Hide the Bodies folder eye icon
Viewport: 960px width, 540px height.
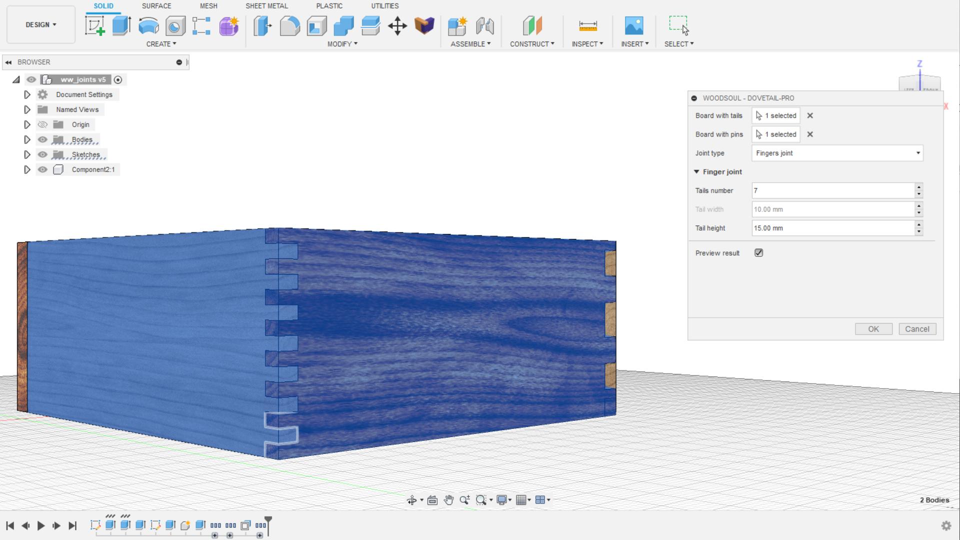point(42,139)
